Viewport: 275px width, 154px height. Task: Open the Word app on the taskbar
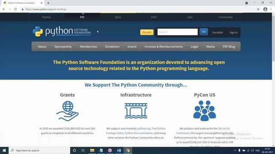(x=119, y=150)
